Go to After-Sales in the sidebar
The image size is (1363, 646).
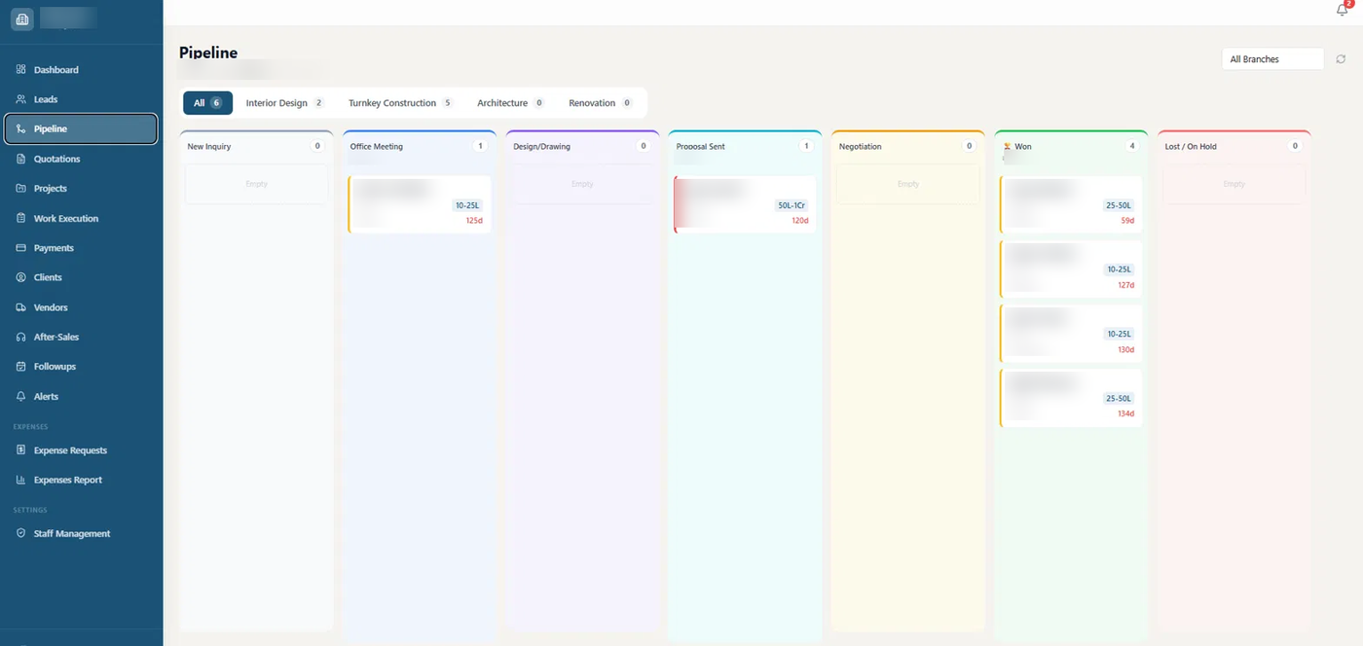[81, 337]
